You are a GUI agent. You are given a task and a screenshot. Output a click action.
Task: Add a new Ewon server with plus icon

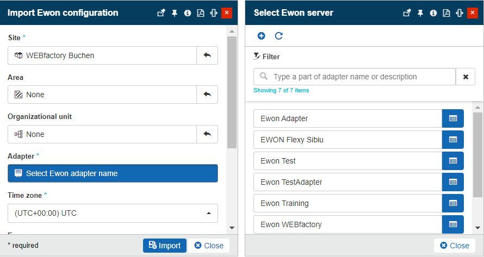coord(261,36)
